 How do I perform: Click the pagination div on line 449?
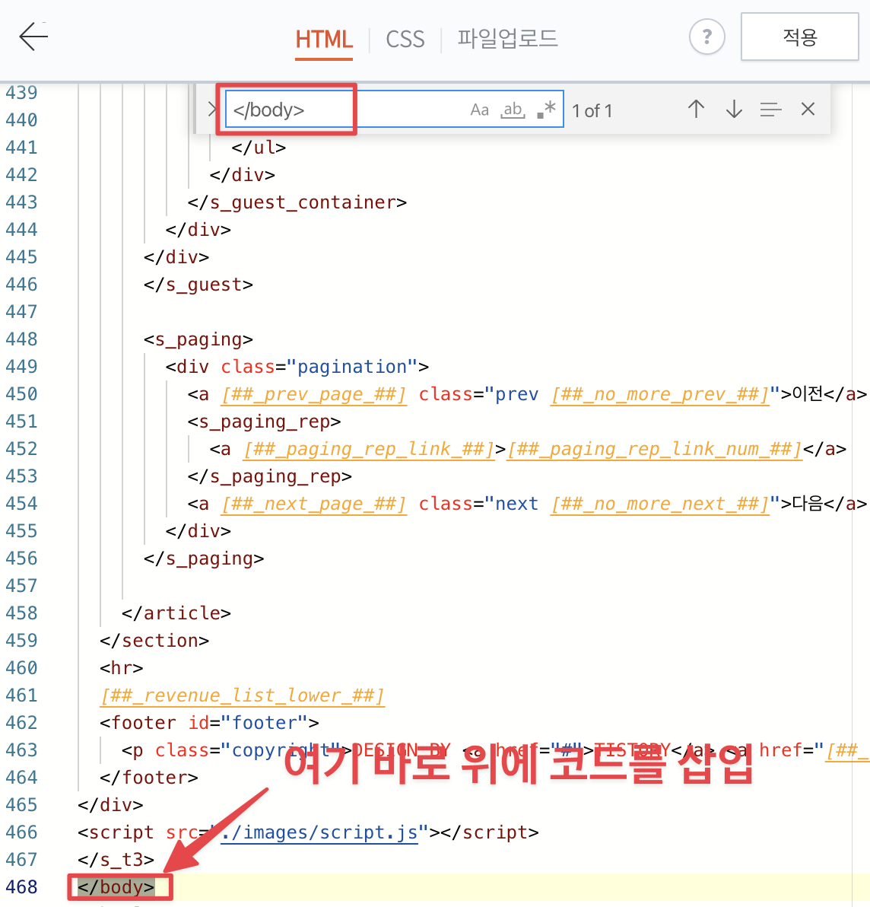pyautogui.click(x=297, y=367)
